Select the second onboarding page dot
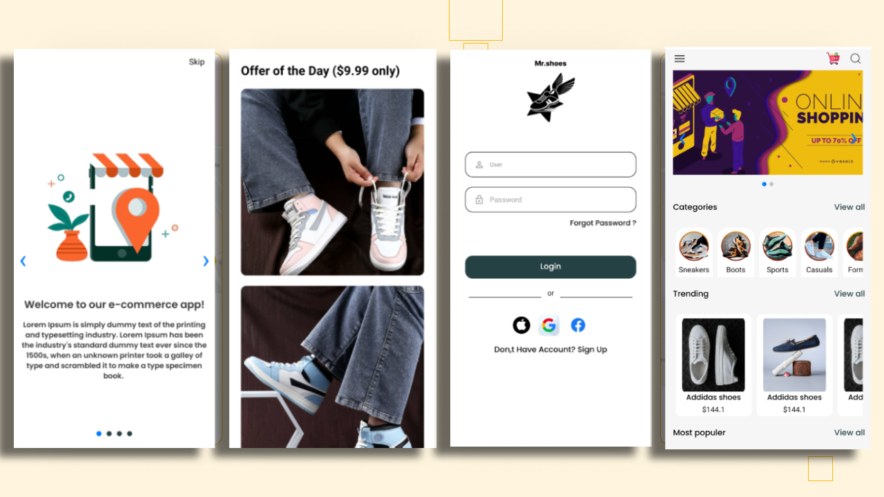Viewport: 884px width, 497px height. click(x=109, y=433)
